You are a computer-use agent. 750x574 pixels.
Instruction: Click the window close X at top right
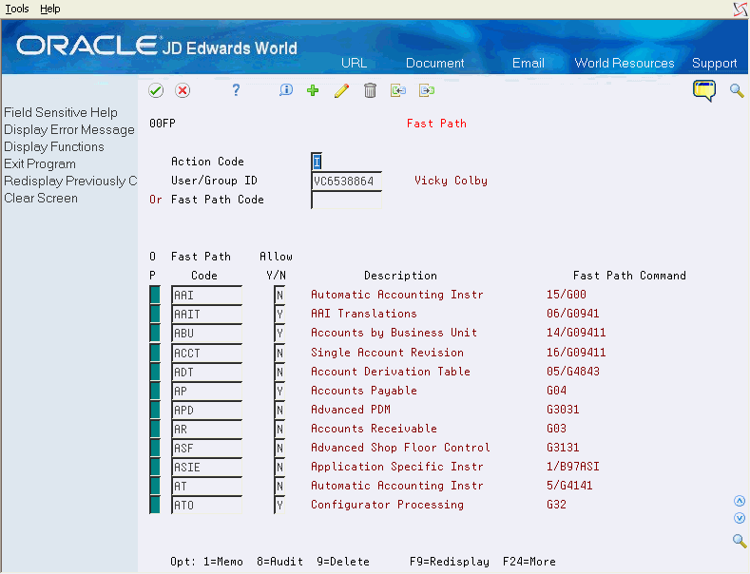pyautogui.click(x=740, y=10)
